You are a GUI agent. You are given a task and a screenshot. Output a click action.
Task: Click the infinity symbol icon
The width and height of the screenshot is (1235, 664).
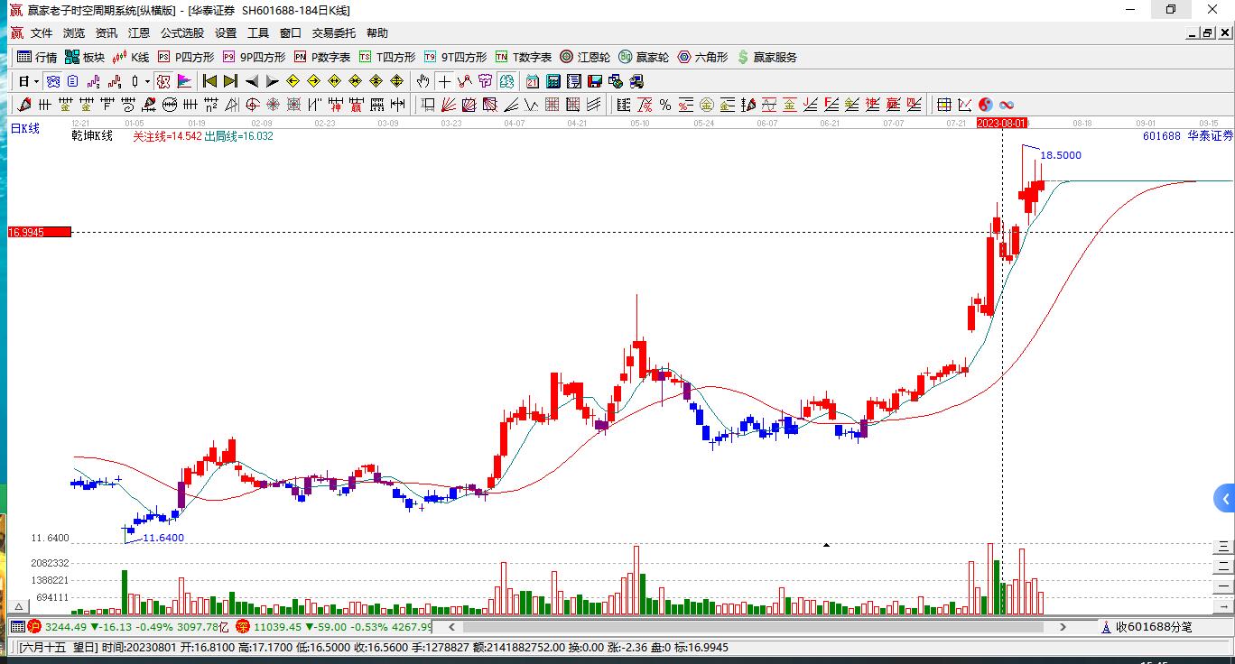(x=1007, y=105)
